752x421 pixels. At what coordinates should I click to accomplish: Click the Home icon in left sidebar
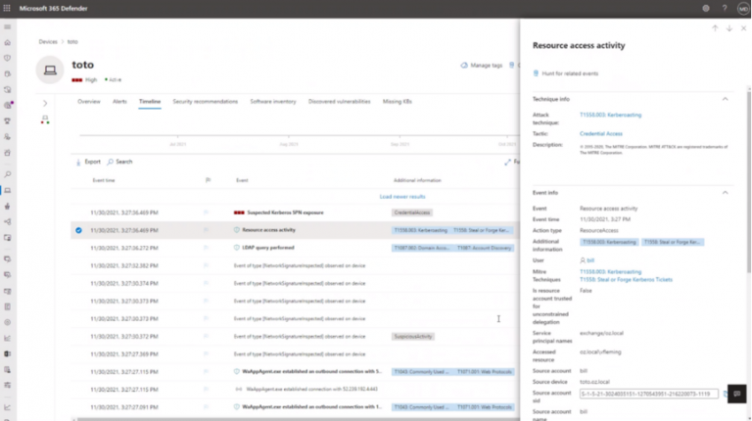point(9,42)
